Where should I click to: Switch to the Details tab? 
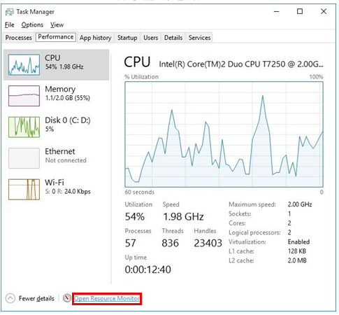coord(173,38)
